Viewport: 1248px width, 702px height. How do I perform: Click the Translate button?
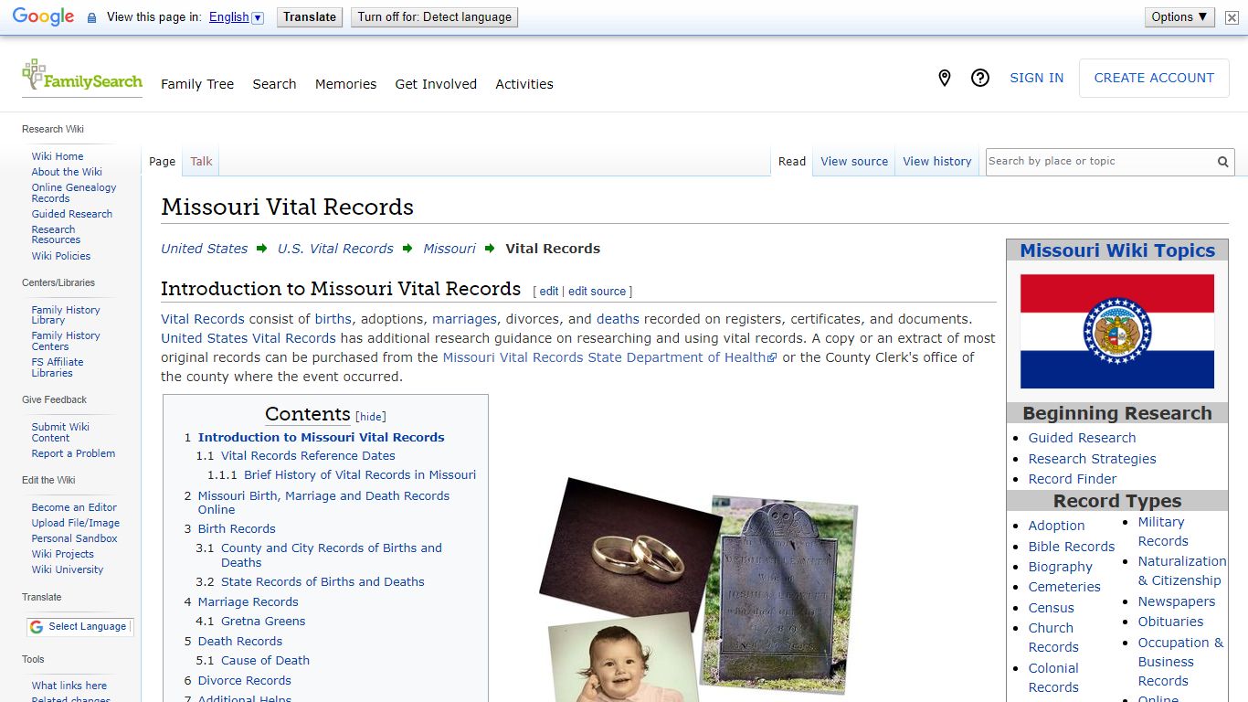(x=310, y=16)
